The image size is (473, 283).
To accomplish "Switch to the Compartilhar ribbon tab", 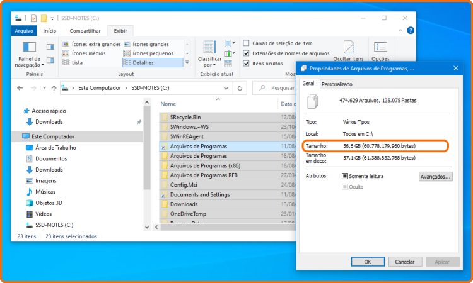I will pyautogui.click(x=85, y=31).
